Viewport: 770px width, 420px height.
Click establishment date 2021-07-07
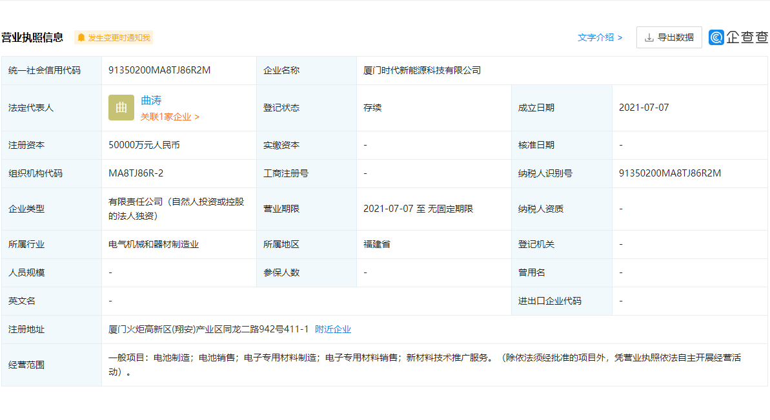643,108
